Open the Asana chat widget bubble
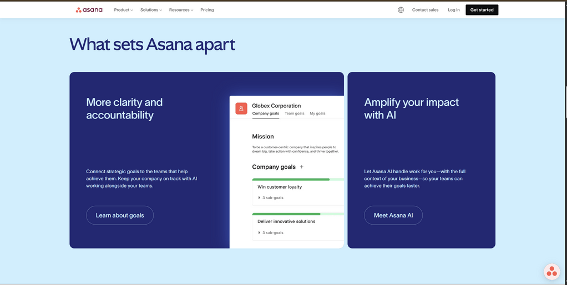Image resolution: width=567 pixels, height=285 pixels. pos(551,271)
